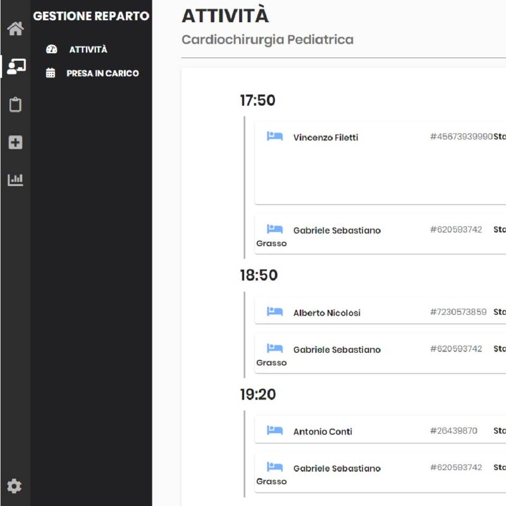Select patient name Vincenzo Filetti
Image resolution: width=506 pixels, height=506 pixels.
(326, 137)
